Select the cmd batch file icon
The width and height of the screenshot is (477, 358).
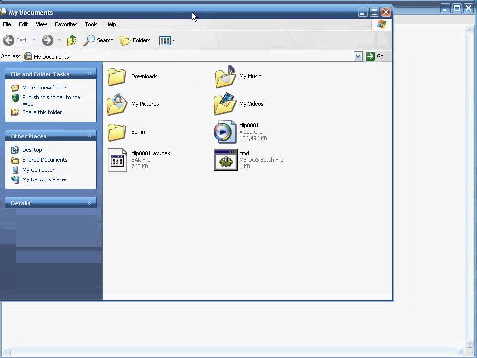click(226, 160)
